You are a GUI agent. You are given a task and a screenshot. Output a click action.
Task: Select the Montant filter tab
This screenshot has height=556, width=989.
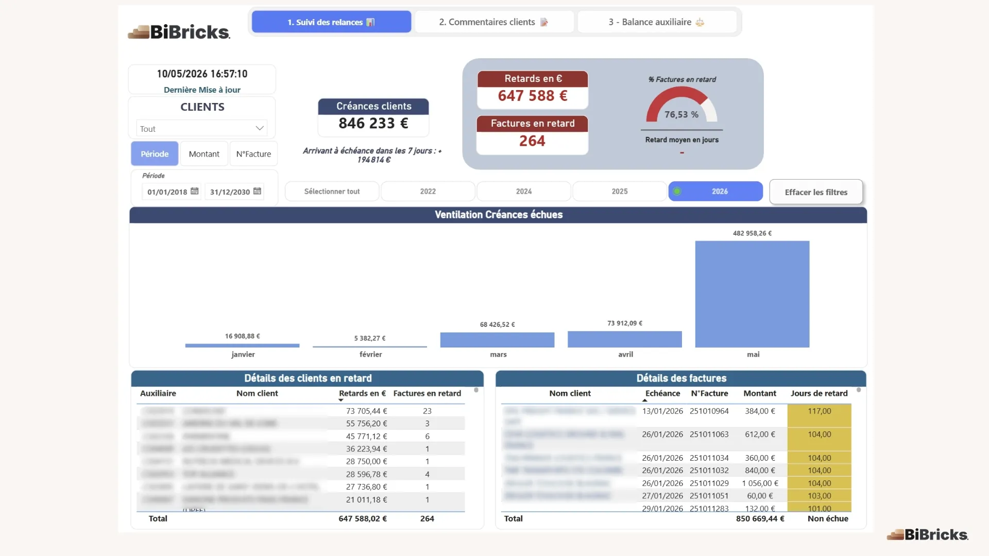point(204,153)
